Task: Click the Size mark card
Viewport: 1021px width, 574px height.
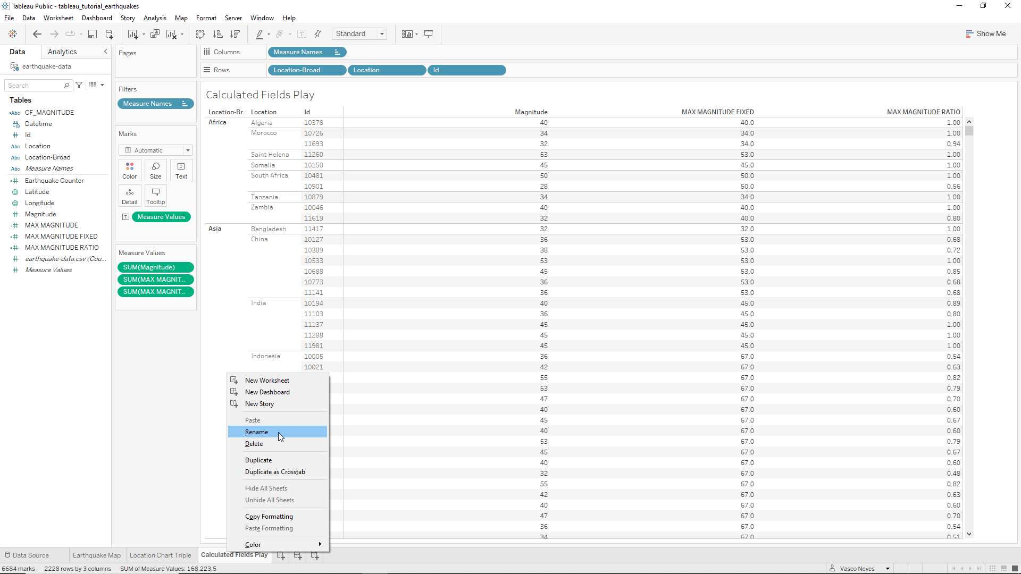Action: point(156,170)
